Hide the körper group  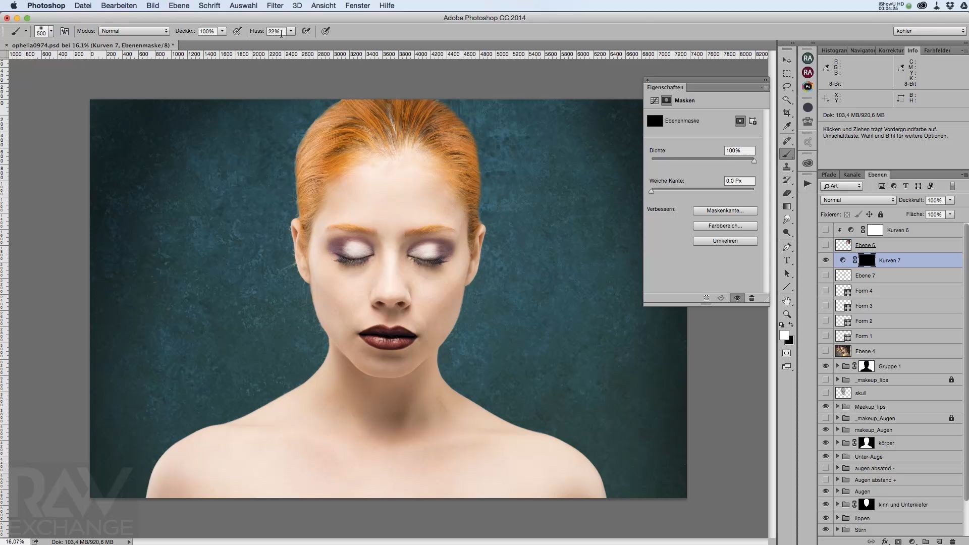[826, 443]
